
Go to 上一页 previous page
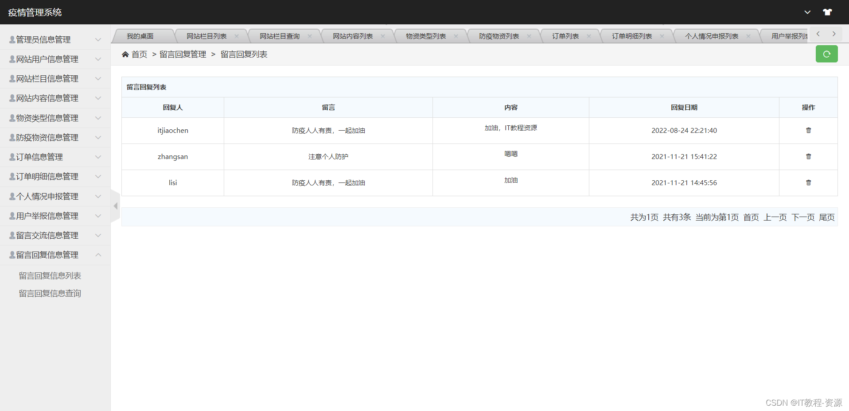click(775, 217)
